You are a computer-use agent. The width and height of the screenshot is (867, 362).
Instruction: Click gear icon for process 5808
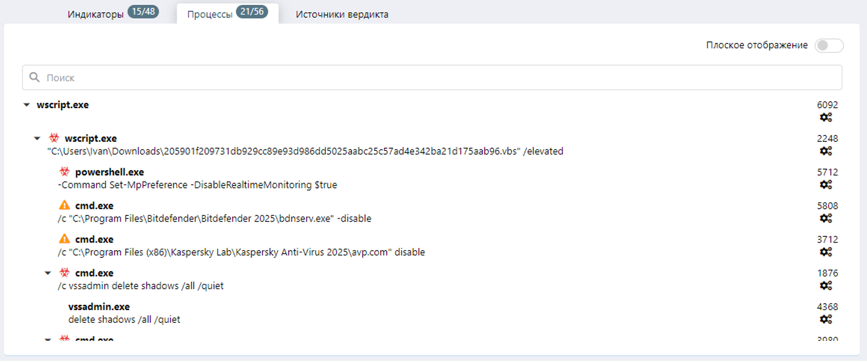point(826,218)
